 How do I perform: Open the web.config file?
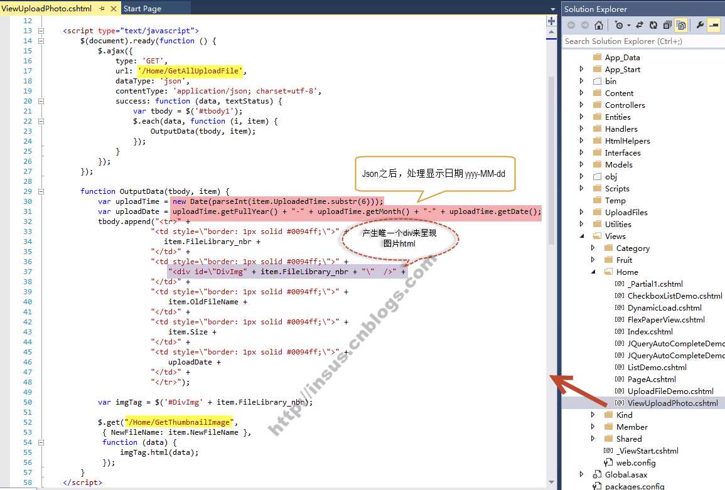pyautogui.click(x=636, y=463)
